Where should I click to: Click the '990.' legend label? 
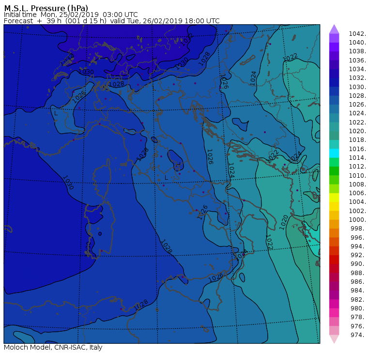pos(358,263)
